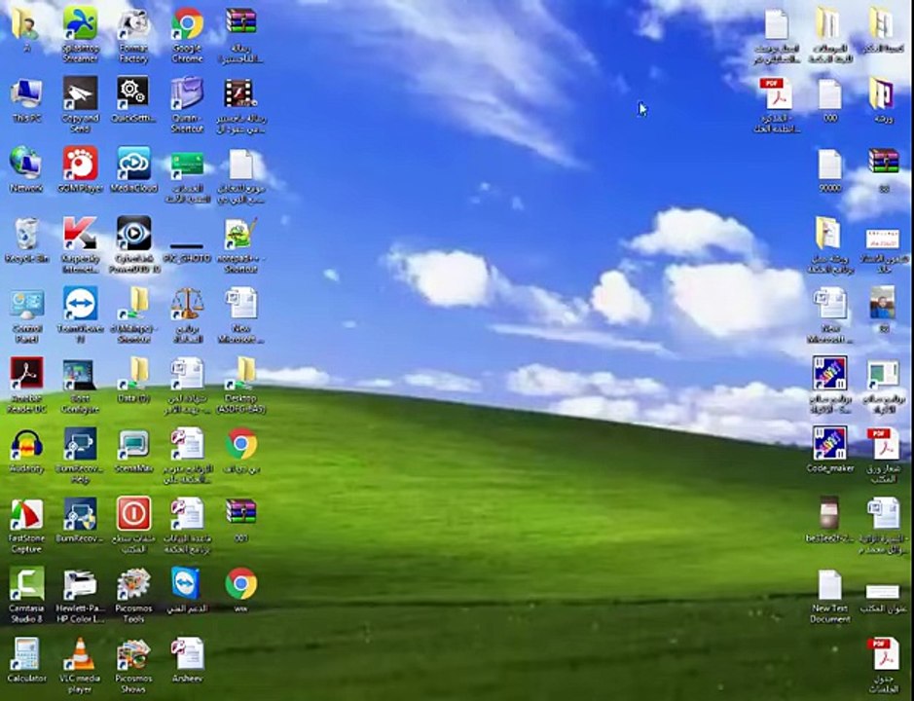
Task: Open the Calculator shortcut
Action: click(x=27, y=660)
